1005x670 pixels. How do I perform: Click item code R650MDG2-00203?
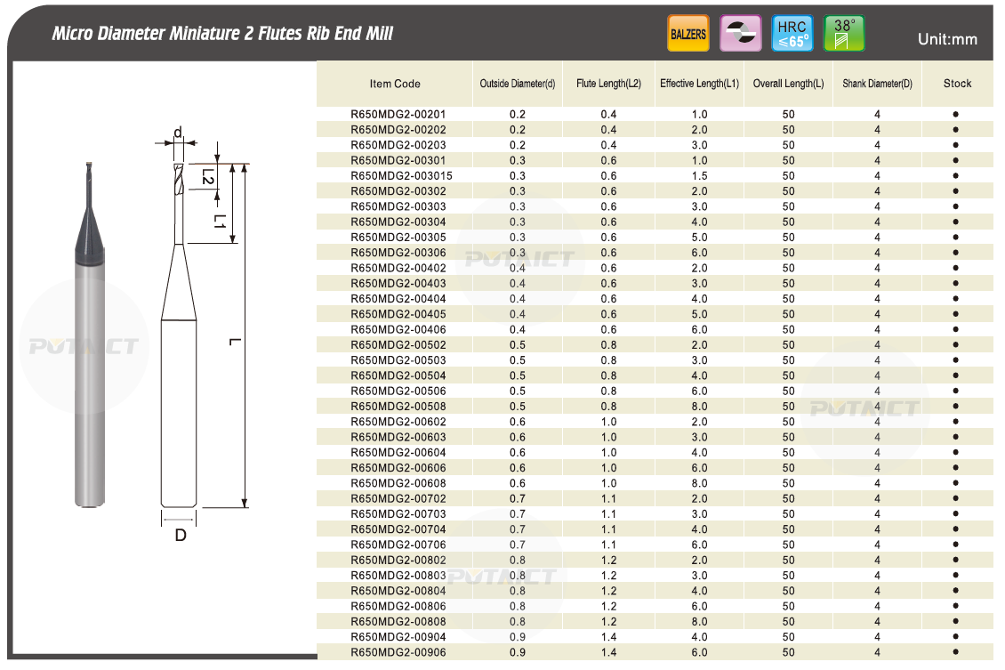click(398, 145)
